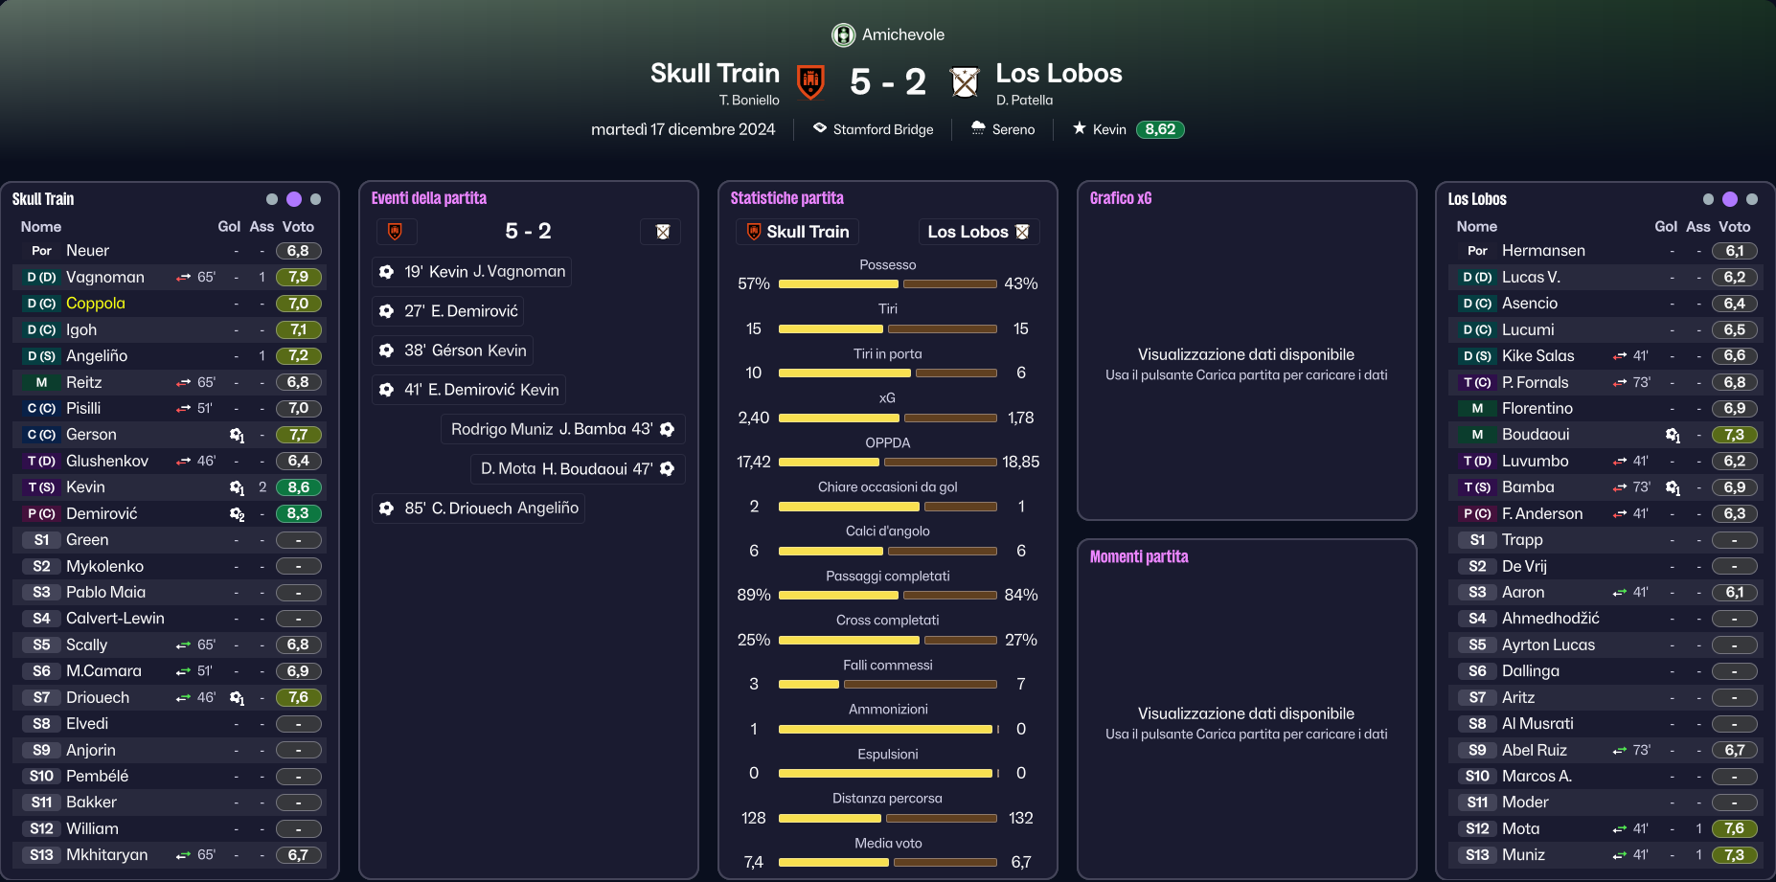This screenshot has width=1776, height=882.
Task: Click the Stamford Bridge stadium icon
Action: (x=820, y=127)
